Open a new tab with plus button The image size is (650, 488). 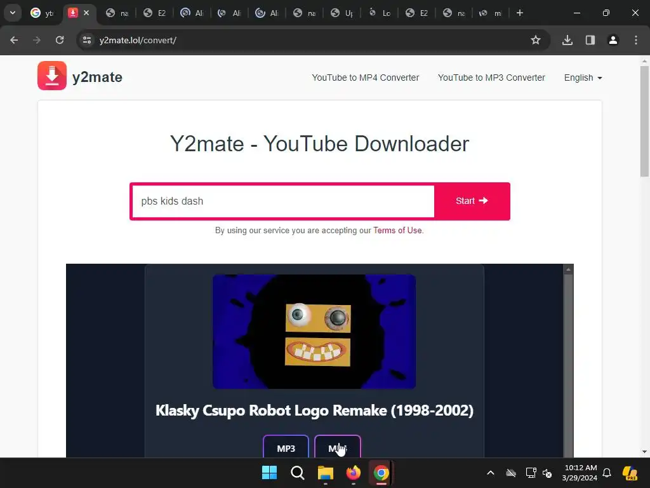tap(520, 13)
